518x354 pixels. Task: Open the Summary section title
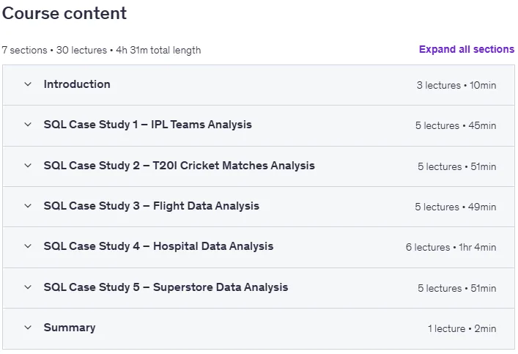(x=70, y=328)
